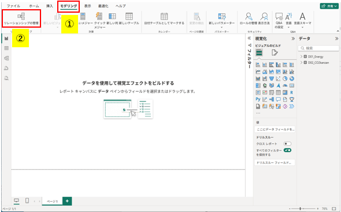The height and width of the screenshot is (212, 341).
Task: Switch to Model view in left sidebar
Action: click(6, 58)
